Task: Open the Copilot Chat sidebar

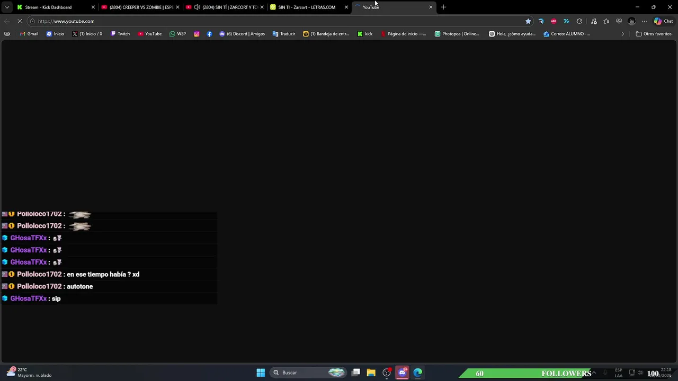Action: click(663, 21)
